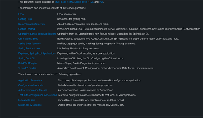Screen dimensions: 203x118
Task: Visit Documentation Overview section
Action: (32, 24)
